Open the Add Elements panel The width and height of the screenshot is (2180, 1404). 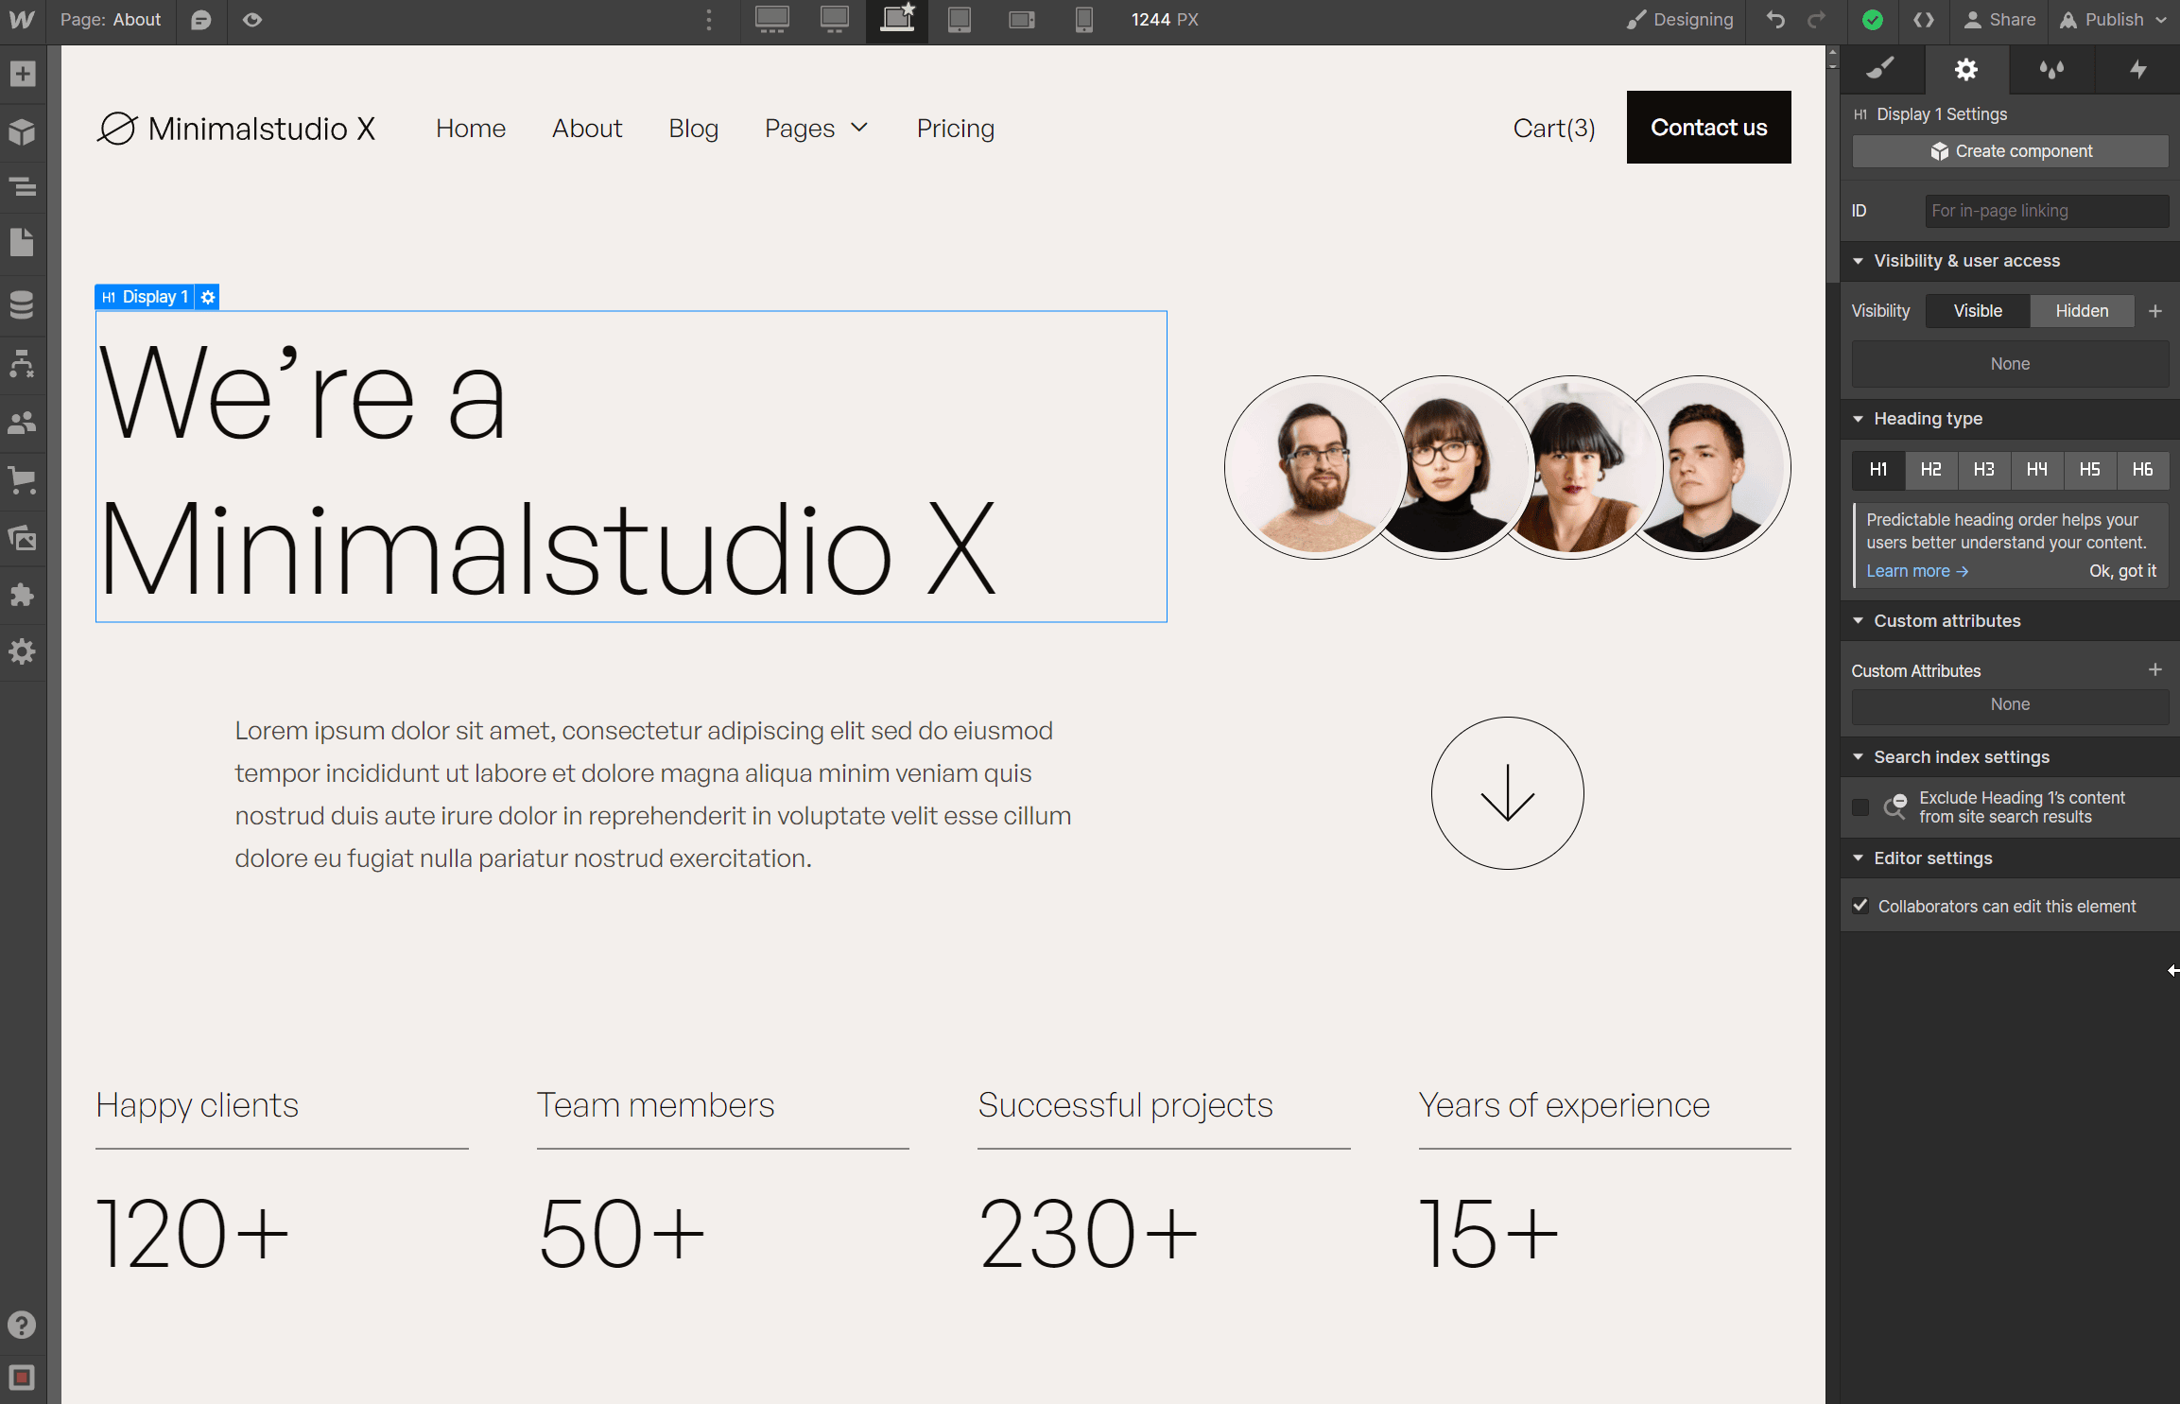point(22,74)
